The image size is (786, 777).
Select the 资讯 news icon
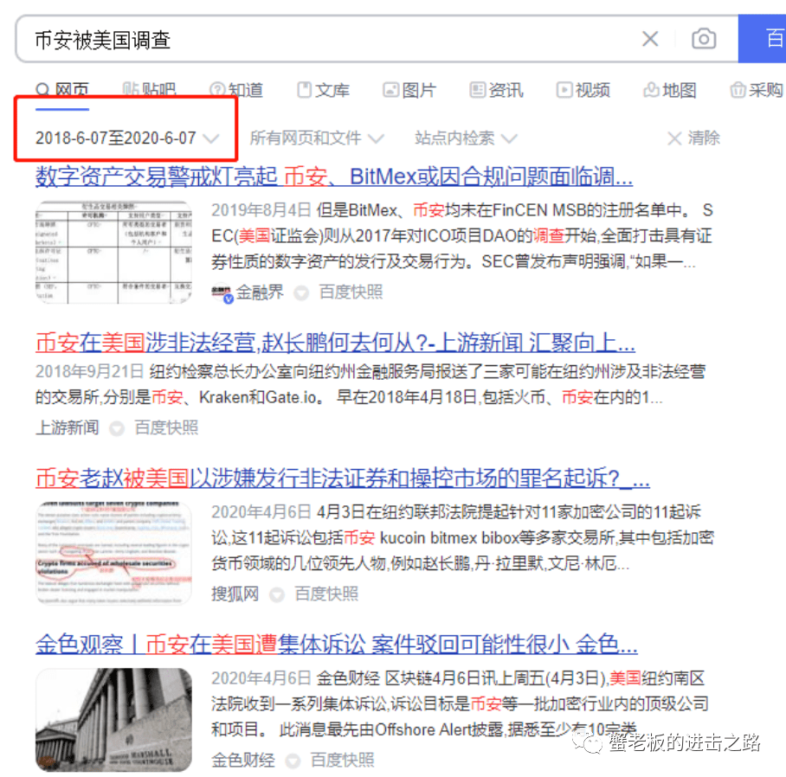(479, 89)
